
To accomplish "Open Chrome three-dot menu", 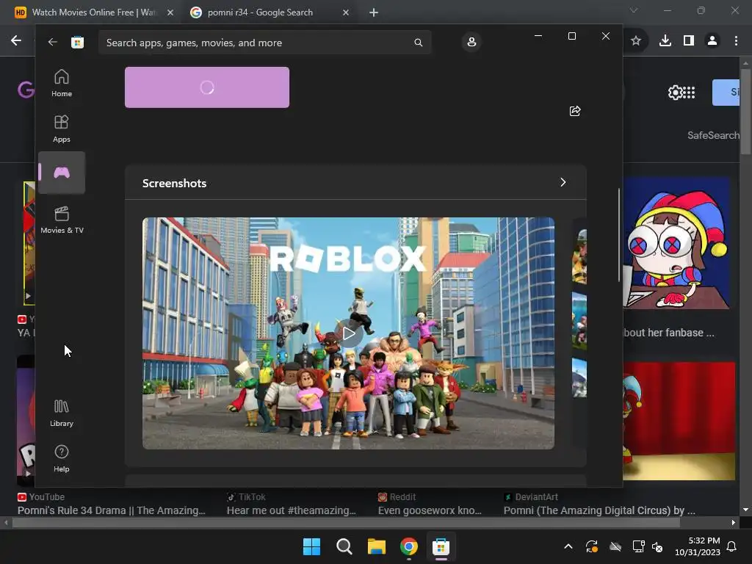I will coord(736,41).
